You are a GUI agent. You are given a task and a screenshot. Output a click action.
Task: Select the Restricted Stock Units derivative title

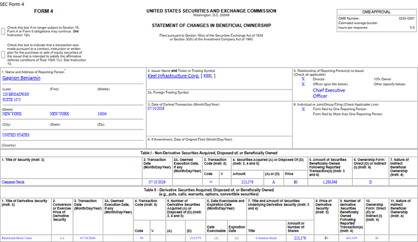[17, 238]
